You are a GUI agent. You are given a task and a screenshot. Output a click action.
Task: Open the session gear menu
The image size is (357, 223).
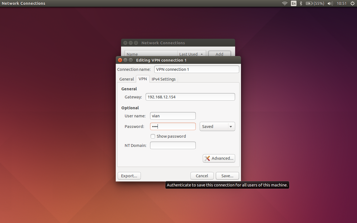[353, 3]
